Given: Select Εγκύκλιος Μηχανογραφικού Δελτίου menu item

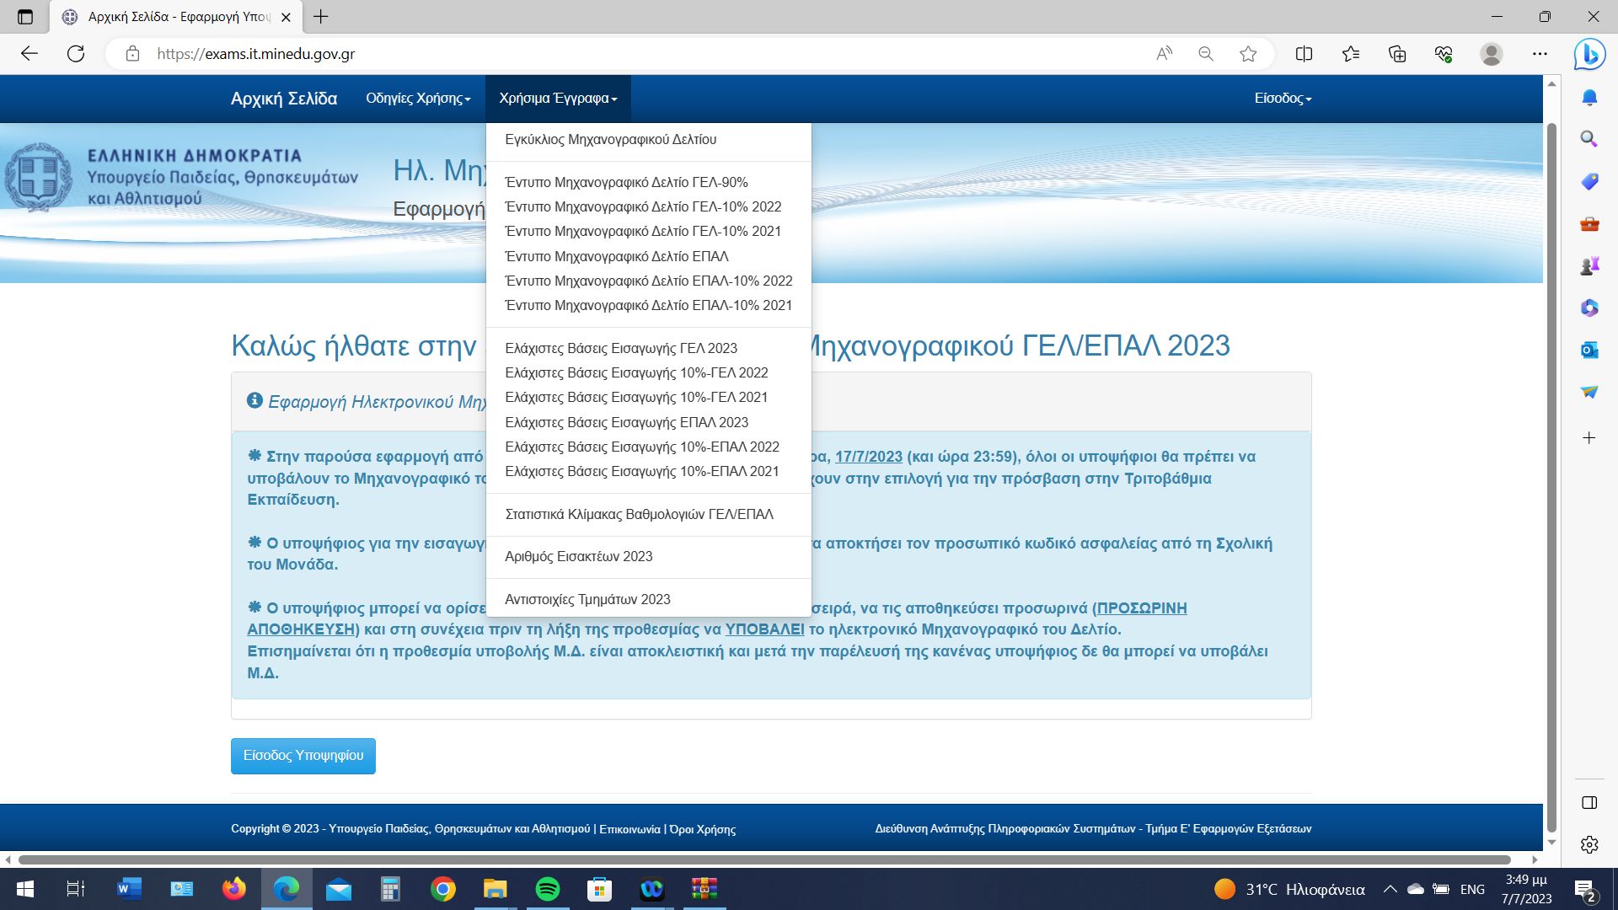Looking at the screenshot, I should tap(610, 140).
